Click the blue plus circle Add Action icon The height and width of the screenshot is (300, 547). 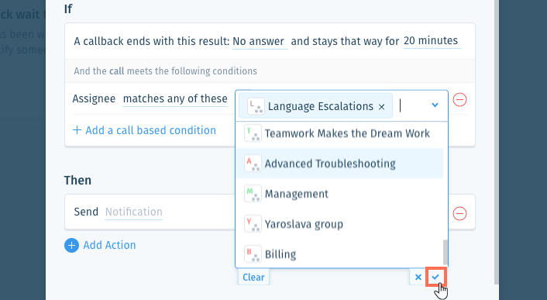pos(71,245)
